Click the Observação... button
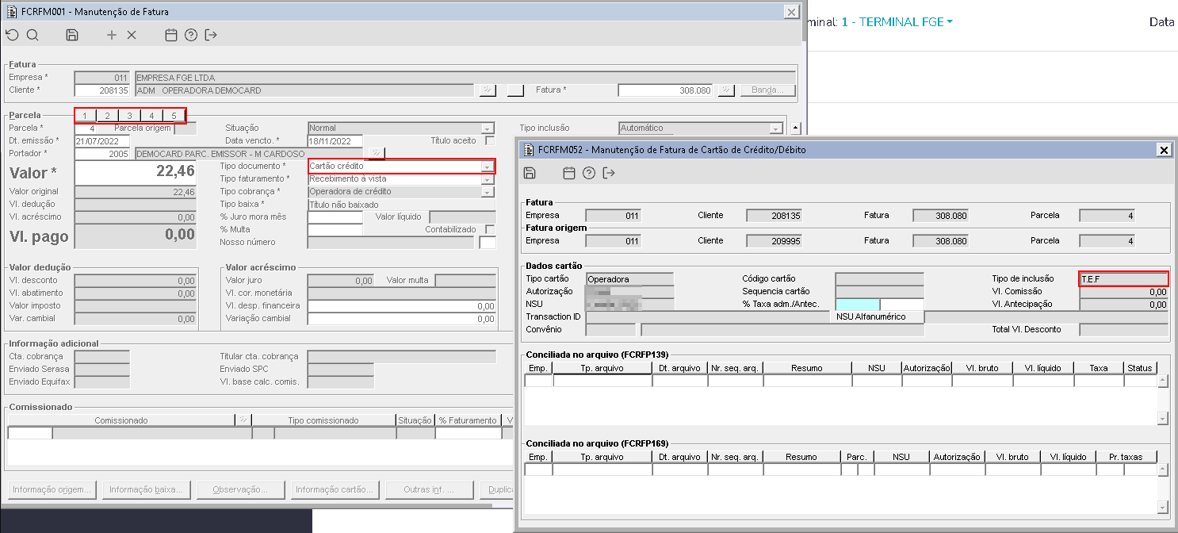The image size is (1178, 533). pyautogui.click(x=241, y=489)
